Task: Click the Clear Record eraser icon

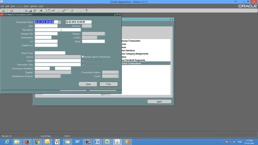Action: (53, 11)
